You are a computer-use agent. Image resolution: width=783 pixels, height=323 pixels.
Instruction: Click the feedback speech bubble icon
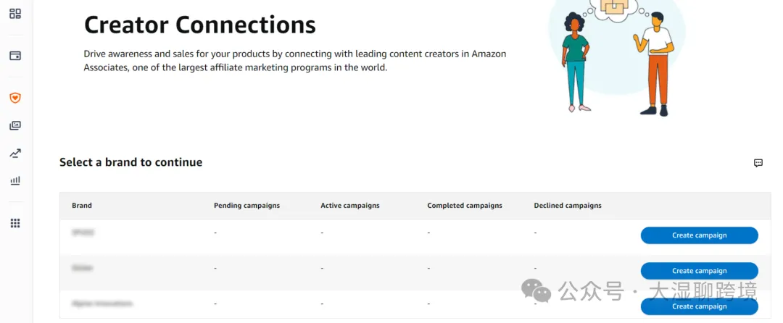coord(758,163)
